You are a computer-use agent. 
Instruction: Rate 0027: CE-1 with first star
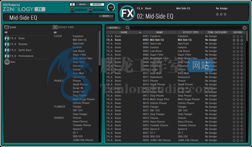click(234, 133)
